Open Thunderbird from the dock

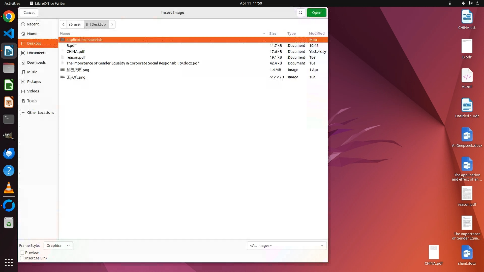coord(9,153)
